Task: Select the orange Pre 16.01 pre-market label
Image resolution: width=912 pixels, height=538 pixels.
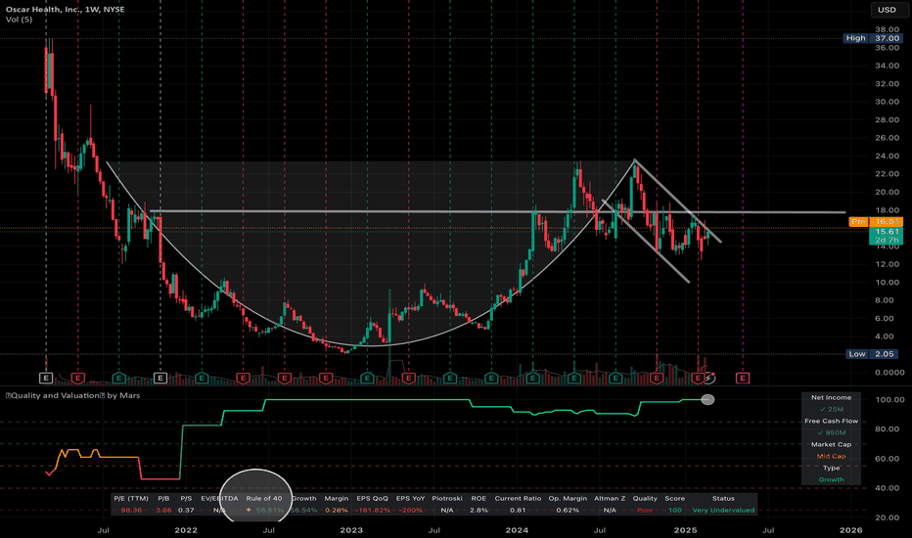Action: coord(876,222)
